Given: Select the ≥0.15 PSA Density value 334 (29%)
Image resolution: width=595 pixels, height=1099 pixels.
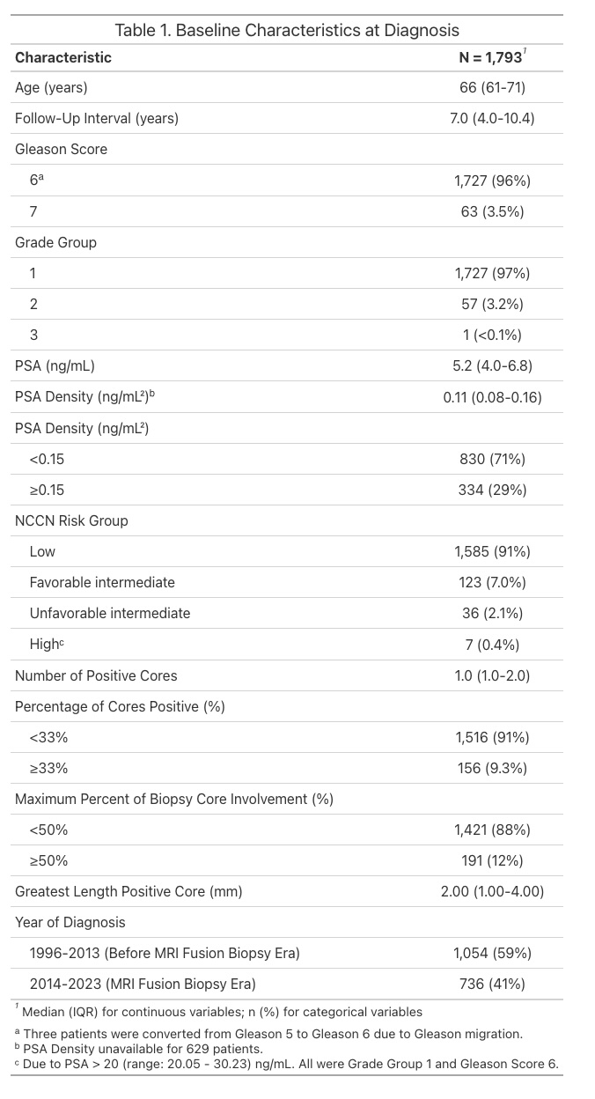Looking at the screenshot, I should pyautogui.click(x=492, y=490).
